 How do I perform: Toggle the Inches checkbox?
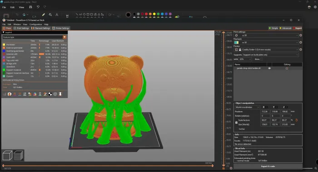pyautogui.click(x=237, y=129)
